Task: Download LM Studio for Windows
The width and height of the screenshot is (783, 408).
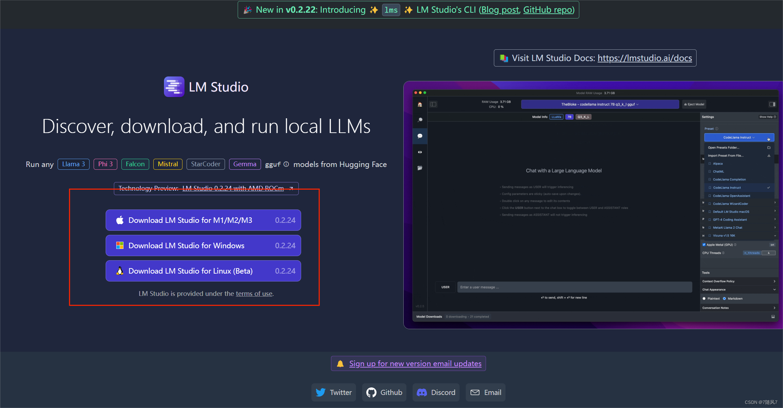Action: (203, 245)
